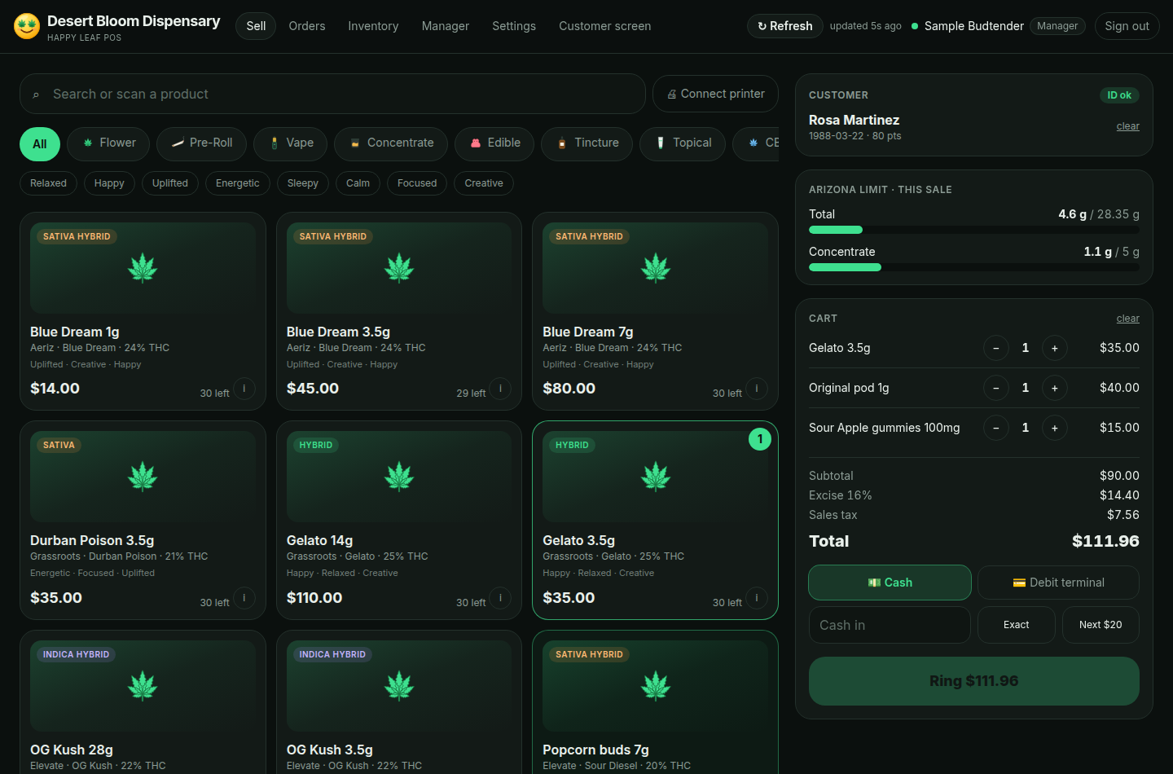Click the search magnifier icon
Image resolution: width=1173 pixels, height=774 pixels.
coord(36,95)
